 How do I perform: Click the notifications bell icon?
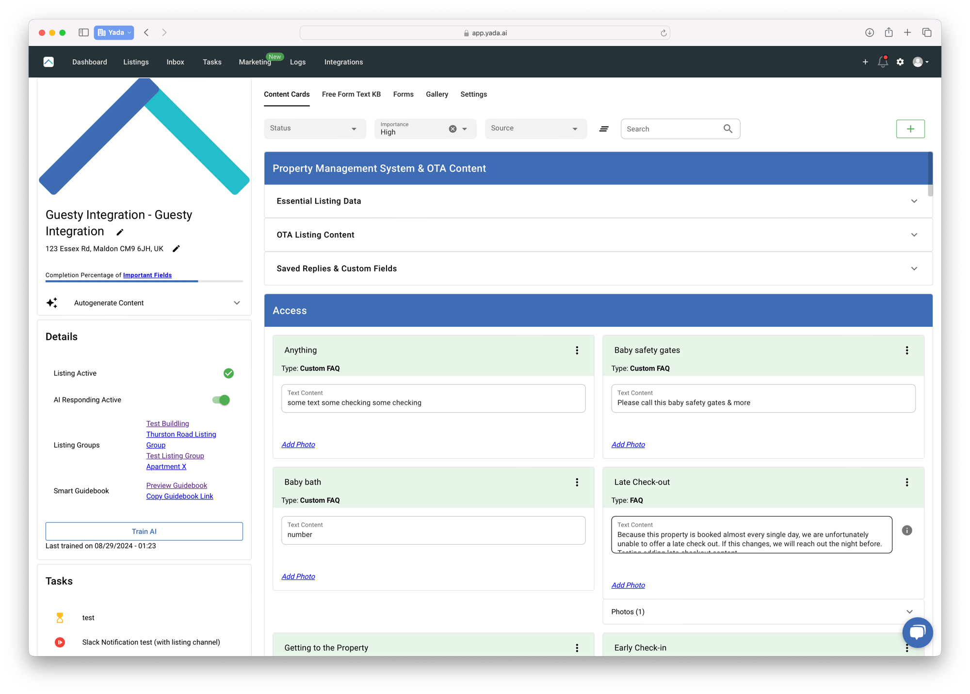click(x=883, y=63)
